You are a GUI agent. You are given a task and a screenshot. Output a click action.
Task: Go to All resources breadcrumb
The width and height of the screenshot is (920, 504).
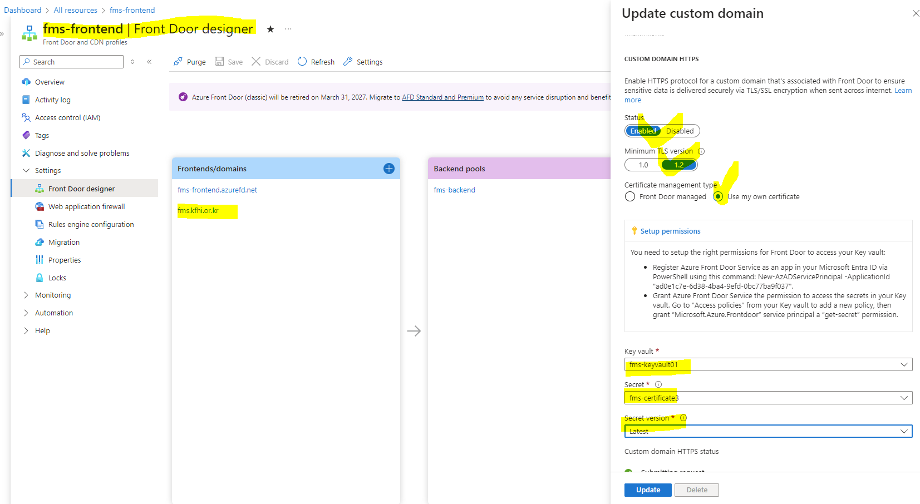tap(75, 11)
